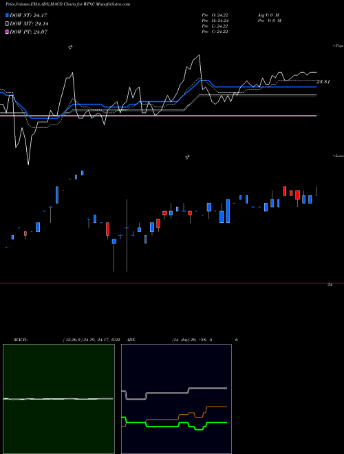Click the blue DOW ST legend swatch
Image resolution: width=344 pixels, height=454 pixels.
8,15
